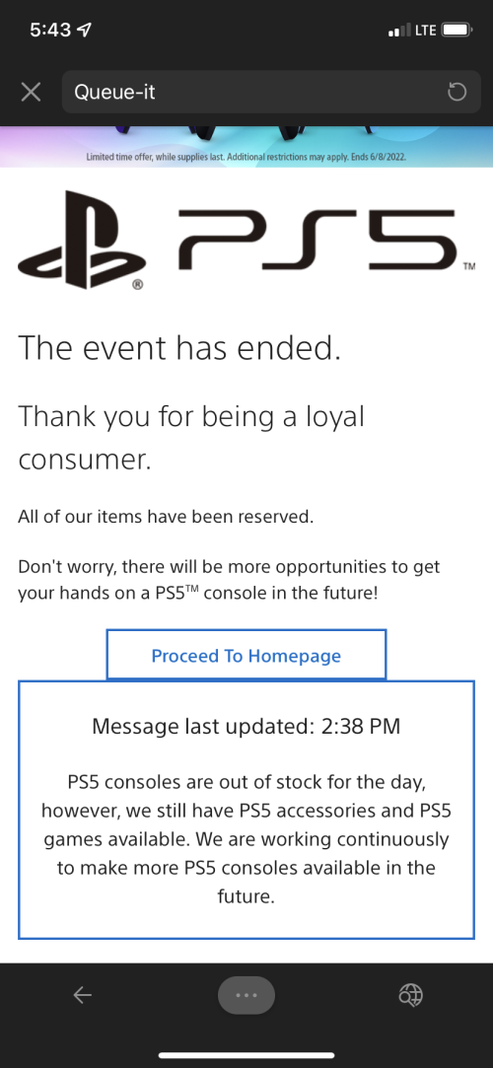Open page in external browser globe icon
This screenshot has width=493, height=1068.
pyautogui.click(x=410, y=995)
